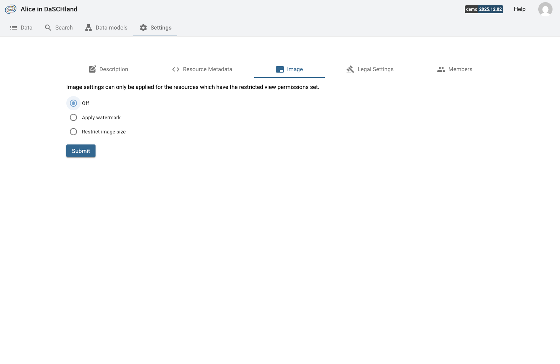
Task: Click the 'Apply watermark' option label
Action: click(x=101, y=117)
